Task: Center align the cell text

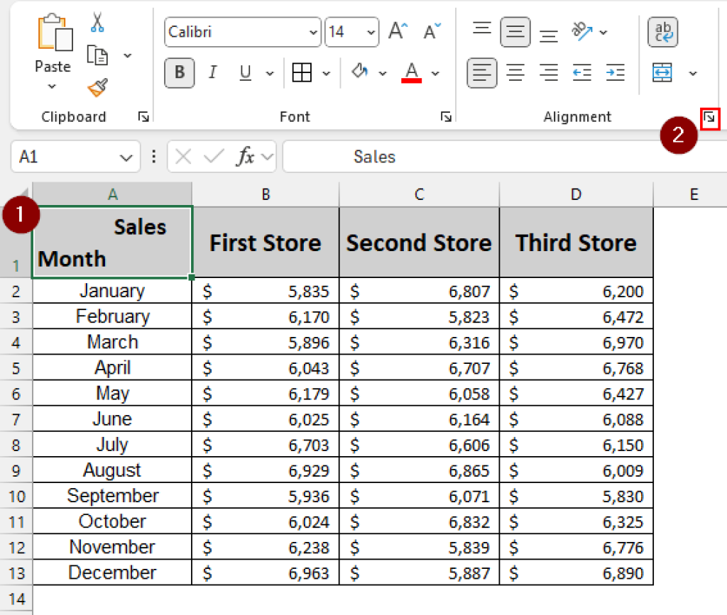Action: click(515, 72)
